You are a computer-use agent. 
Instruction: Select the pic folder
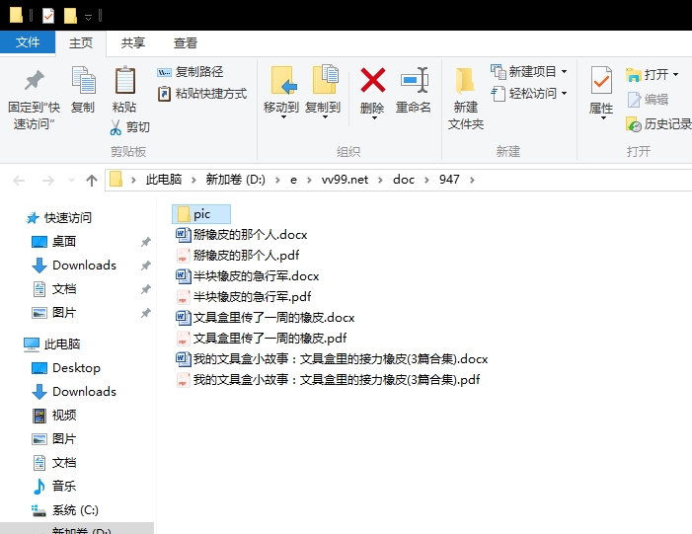200,214
